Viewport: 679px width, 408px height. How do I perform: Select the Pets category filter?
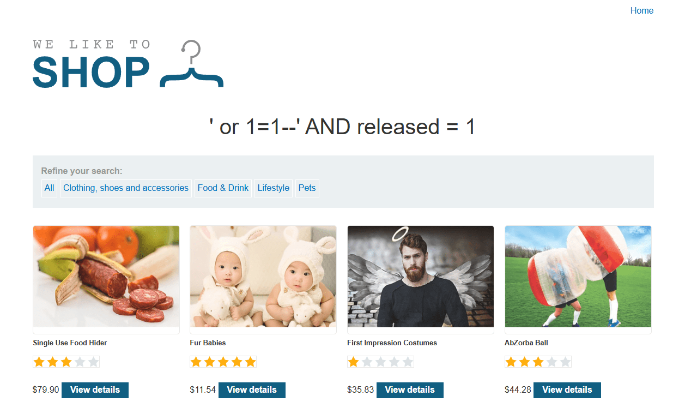(307, 188)
